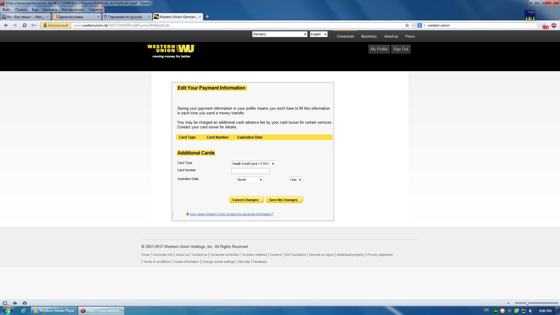Click the zoom slider in status bar
This screenshot has height=315, width=560.
(527, 303)
